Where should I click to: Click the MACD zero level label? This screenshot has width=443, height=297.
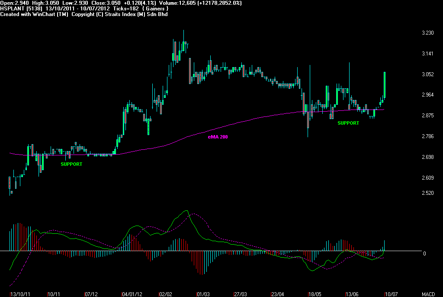424,253
